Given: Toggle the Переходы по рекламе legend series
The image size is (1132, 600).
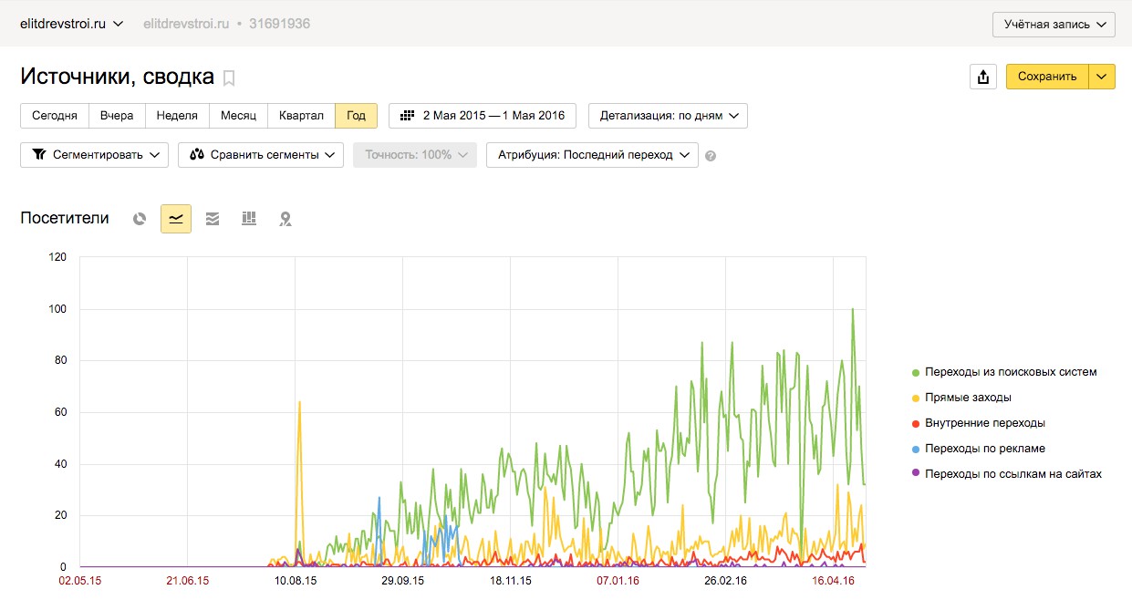Looking at the screenshot, I should pos(978,449).
